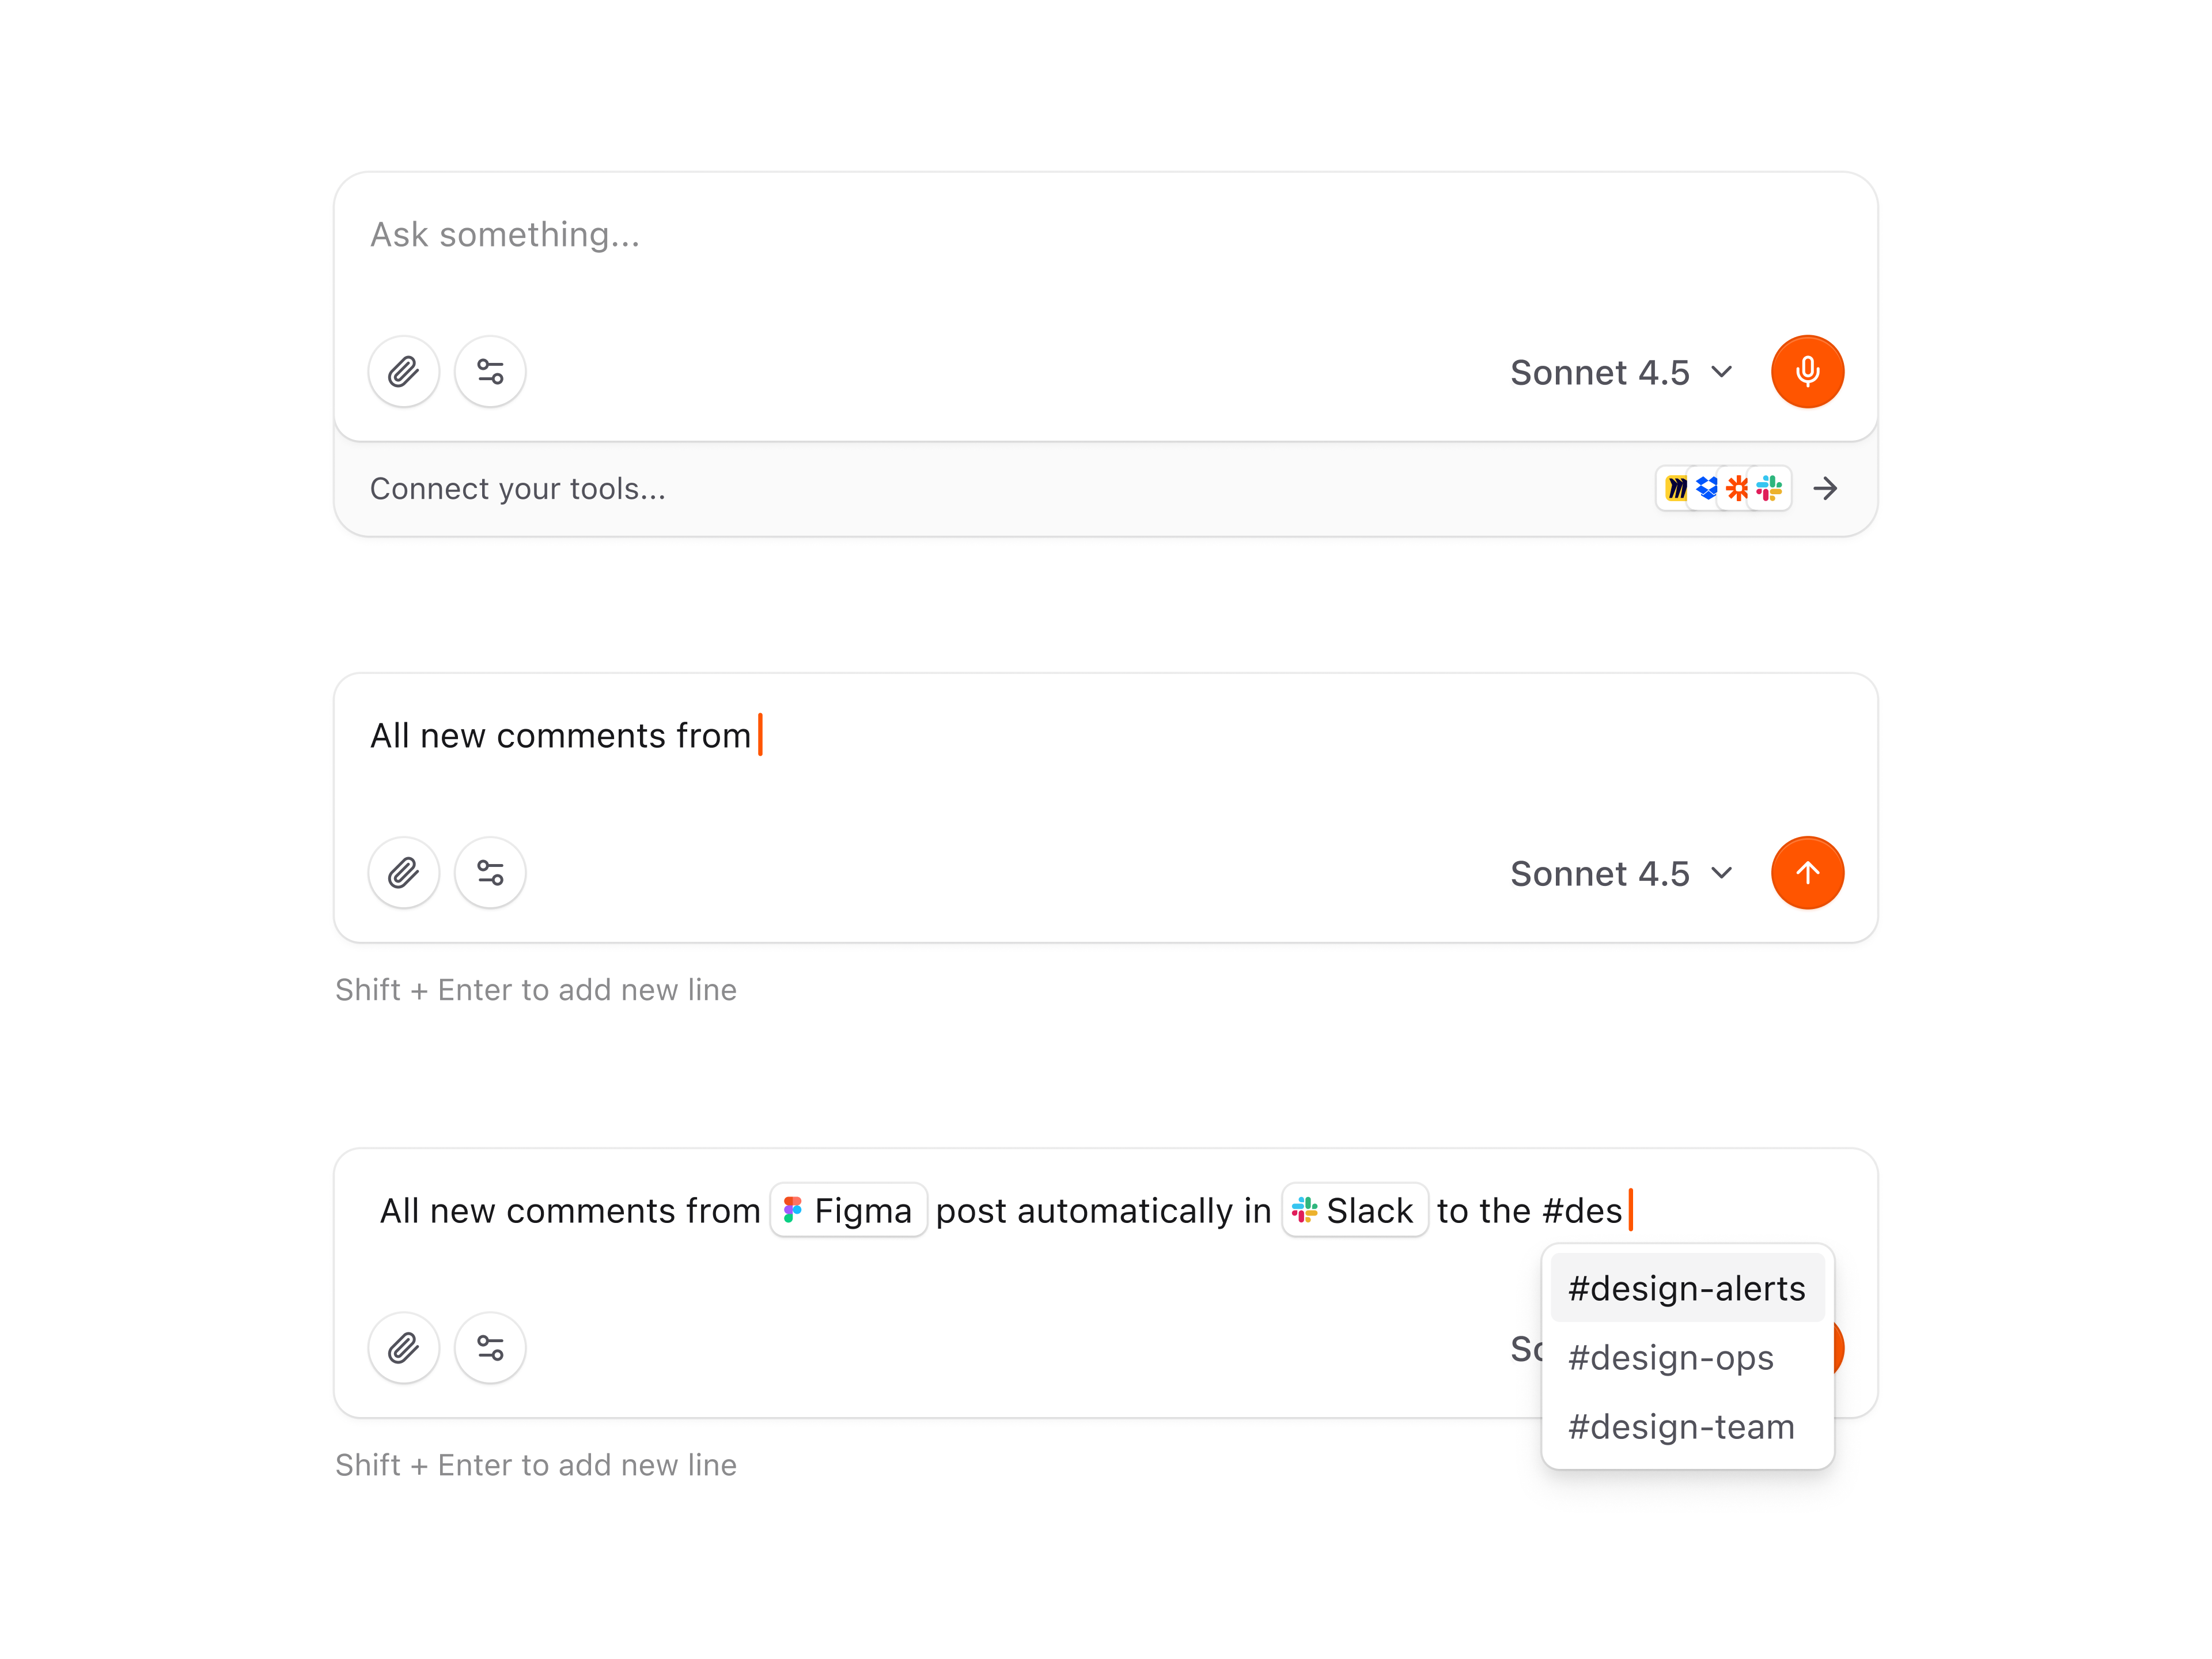Open the Sonnet 4.5 model dropdown at top
Viewport: 2212px width, 1659px height.
point(1620,371)
